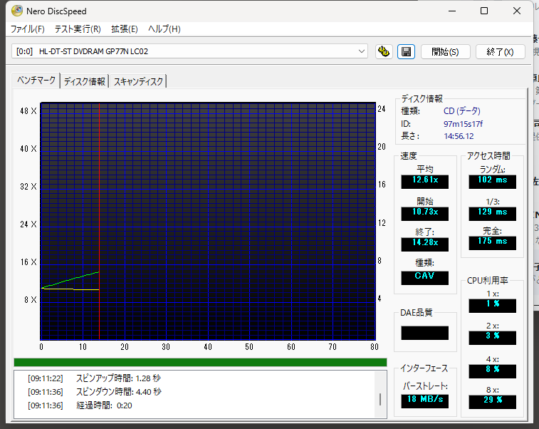The image size is (539, 429).
Task: Click the disc ID 97m15s17f
Action: click(x=463, y=124)
